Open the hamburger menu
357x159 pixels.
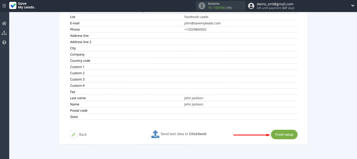[x=4, y=6]
